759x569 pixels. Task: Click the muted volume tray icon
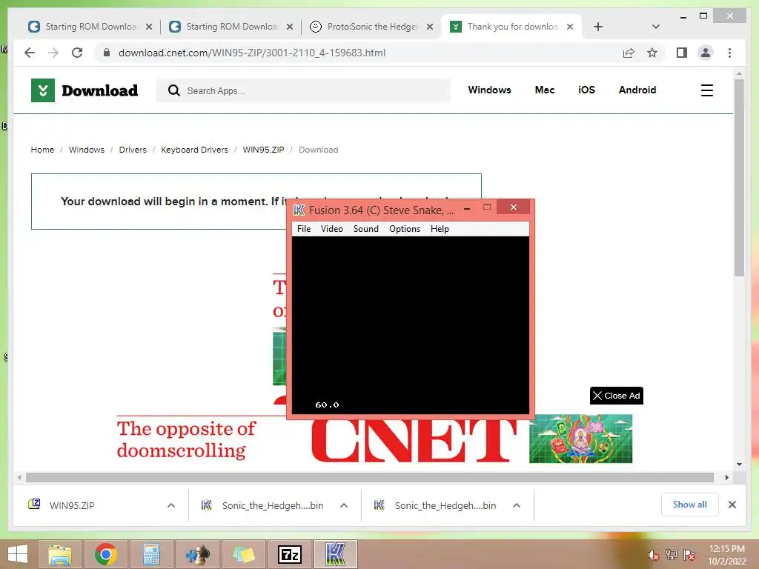tap(653, 554)
